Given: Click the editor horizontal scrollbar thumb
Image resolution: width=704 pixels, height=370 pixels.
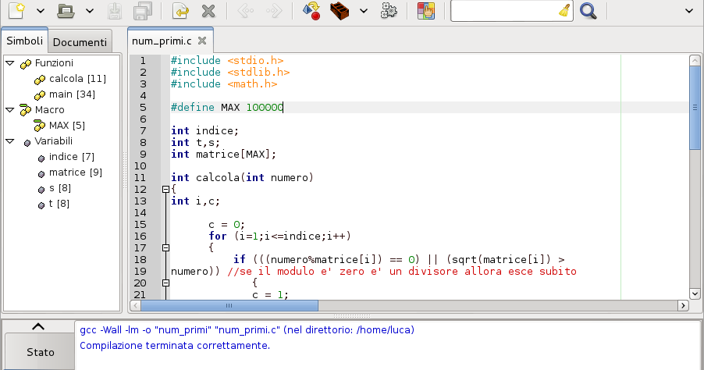Looking at the screenshot, I should (229, 306).
